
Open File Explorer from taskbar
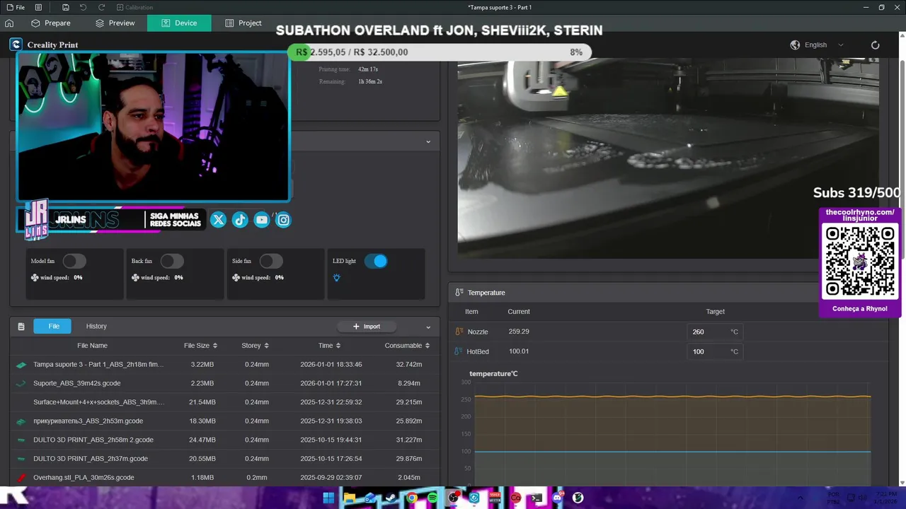349,498
